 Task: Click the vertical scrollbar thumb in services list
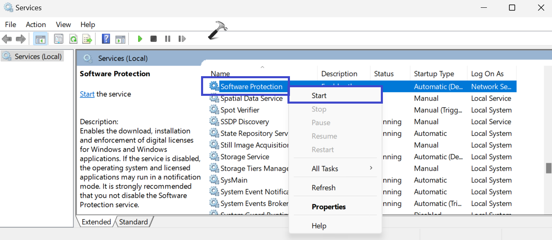click(x=548, y=168)
